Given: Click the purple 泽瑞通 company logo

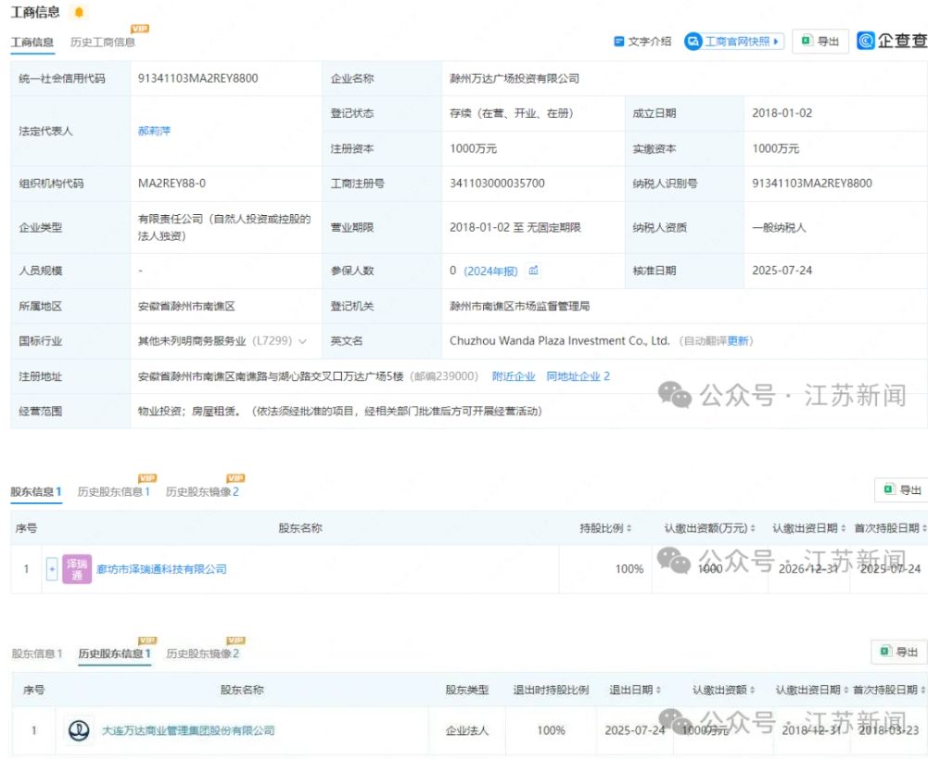Looking at the screenshot, I should coord(77,569).
